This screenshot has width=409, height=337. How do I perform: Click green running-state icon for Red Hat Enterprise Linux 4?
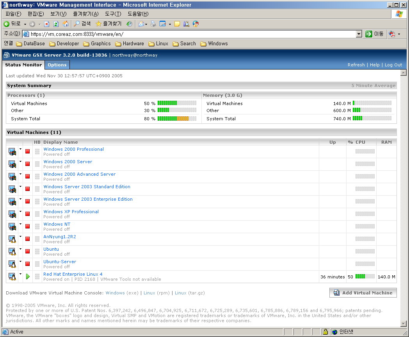tap(28, 276)
